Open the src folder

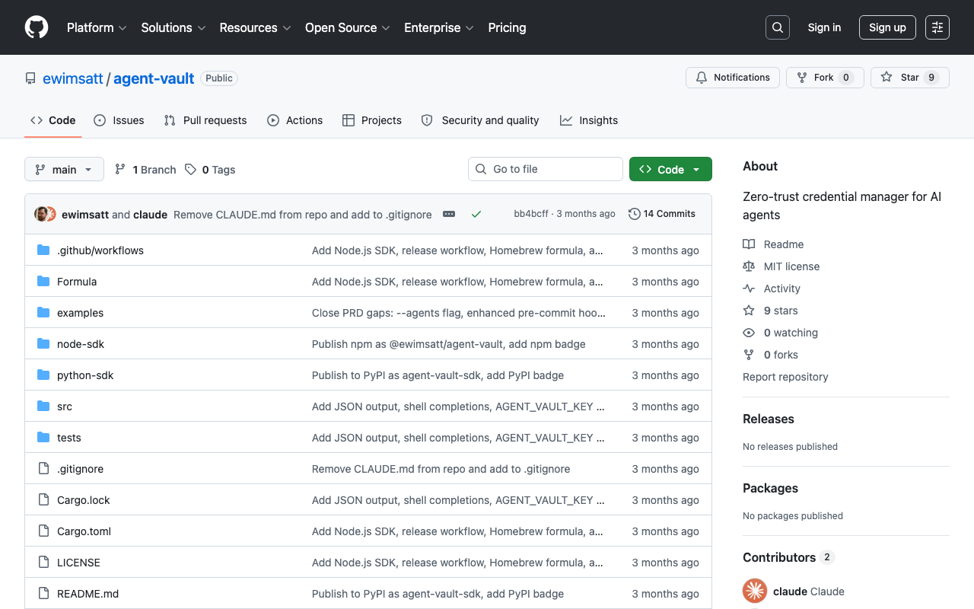click(x=65, y=407)
